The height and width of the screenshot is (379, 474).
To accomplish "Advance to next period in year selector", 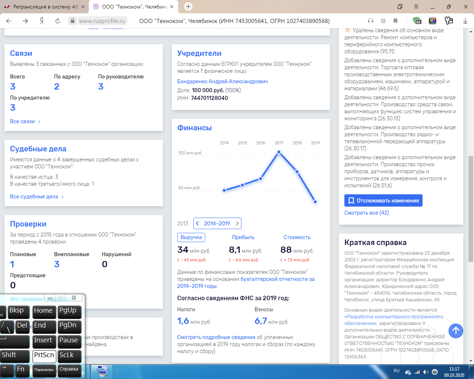I will 237,224.
